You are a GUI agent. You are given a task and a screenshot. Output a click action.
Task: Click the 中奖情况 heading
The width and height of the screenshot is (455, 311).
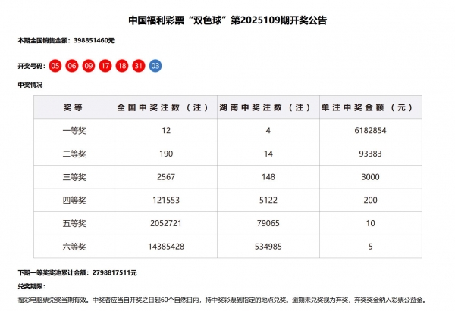pos(30,85)
